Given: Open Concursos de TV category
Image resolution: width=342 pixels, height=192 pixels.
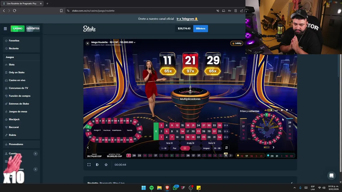Looking at the screenshot, I should pos(21,88).
